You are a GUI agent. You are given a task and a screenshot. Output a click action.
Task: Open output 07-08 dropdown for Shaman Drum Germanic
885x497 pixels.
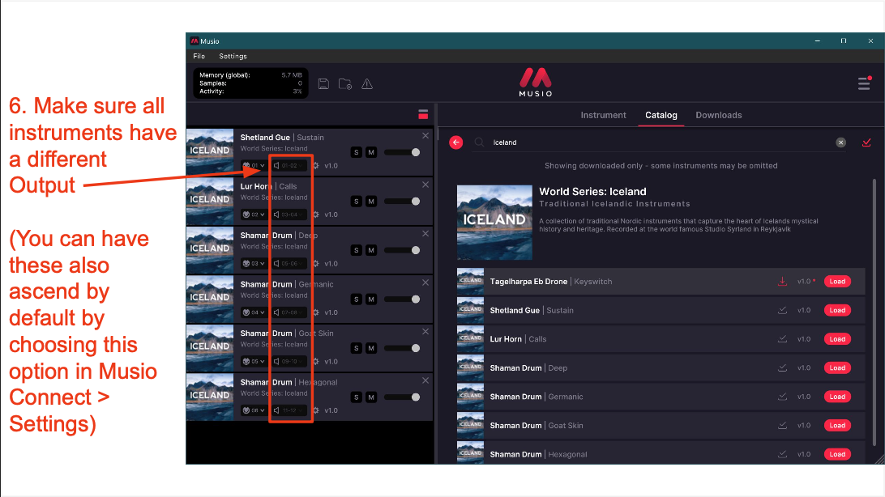[x=289, y=312]
